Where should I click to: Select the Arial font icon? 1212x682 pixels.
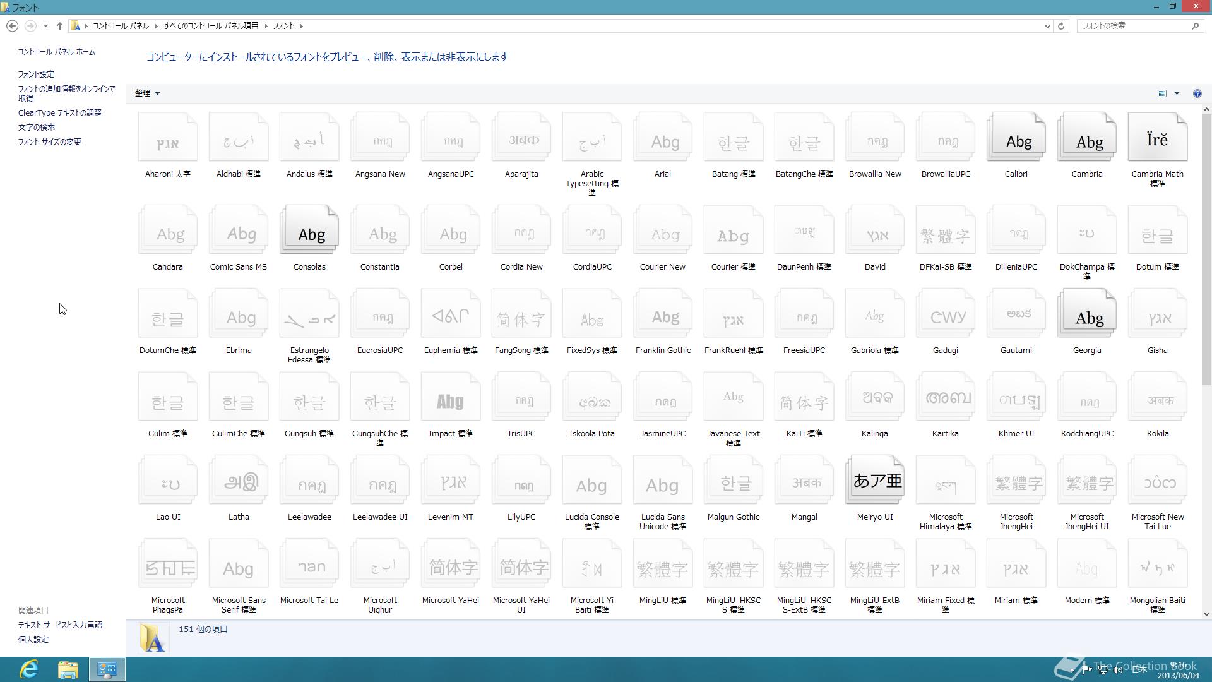[x=663, y=138]
